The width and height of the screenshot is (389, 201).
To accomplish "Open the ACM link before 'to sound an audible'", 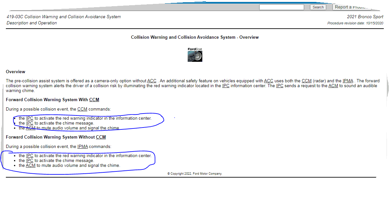I will (x=333, y=86).
